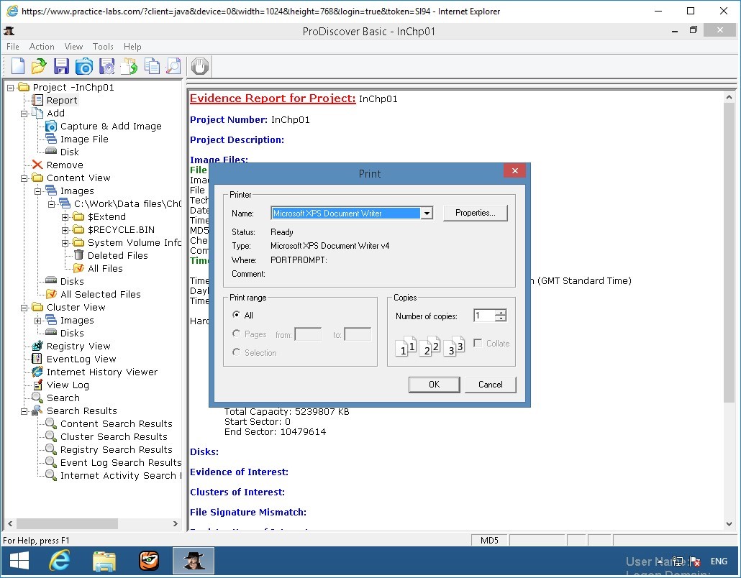Select Disks under Content View

click(72, 281)
